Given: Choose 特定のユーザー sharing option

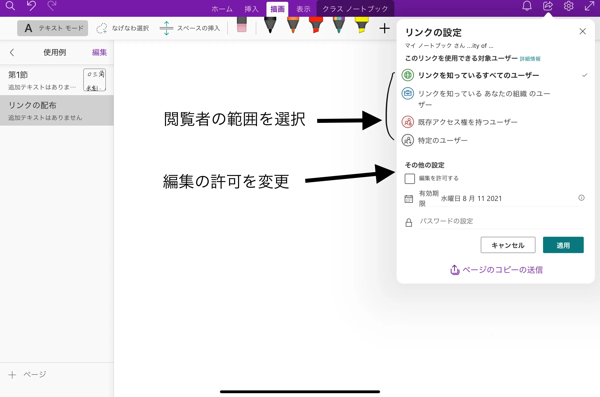Looking at the screenshot, I should tap(442, 140).
